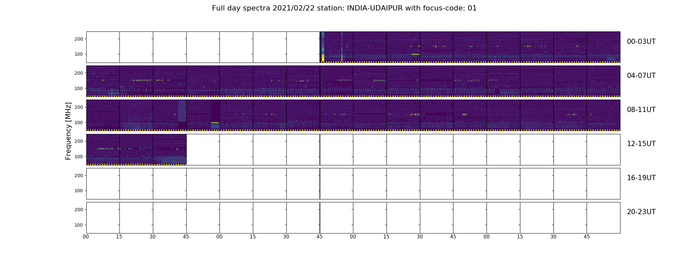Select the 04-07UT row label
The image size is (689, 262).
coord(641,76)
